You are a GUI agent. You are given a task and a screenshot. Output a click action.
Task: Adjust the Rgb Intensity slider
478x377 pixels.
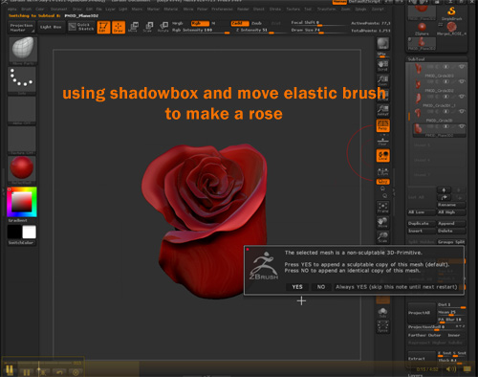(x=201, y=31)
